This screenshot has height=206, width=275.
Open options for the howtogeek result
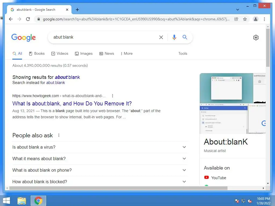pos(113,96)
